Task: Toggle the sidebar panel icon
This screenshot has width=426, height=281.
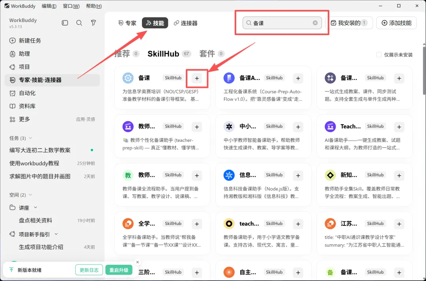Action: (65, 23)
